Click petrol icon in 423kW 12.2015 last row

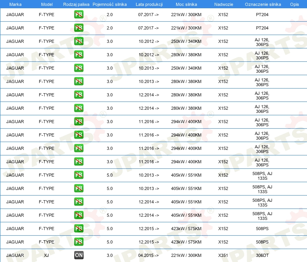click(x=79, y=242)
